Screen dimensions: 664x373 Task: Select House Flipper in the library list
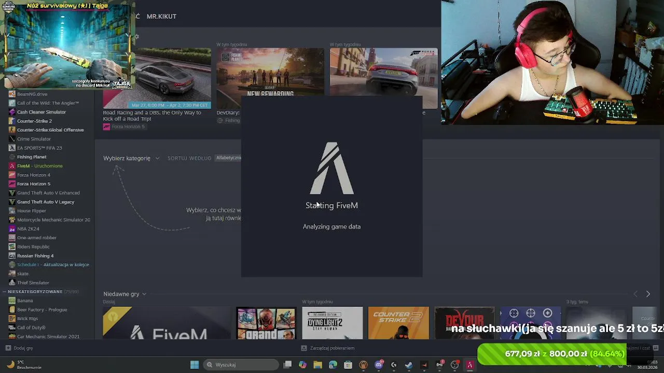coord(32,211)
